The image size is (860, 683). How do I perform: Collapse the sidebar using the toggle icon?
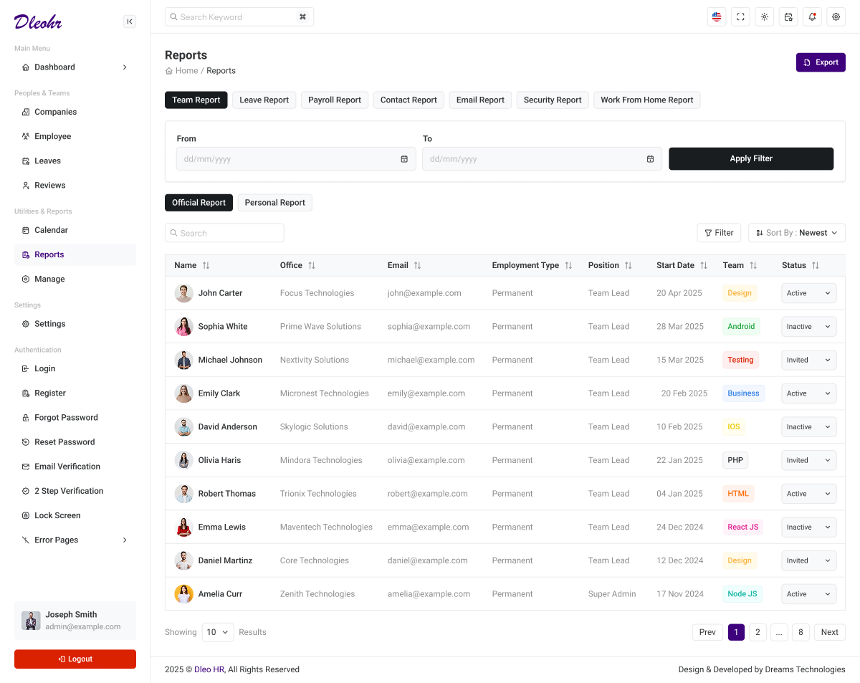click(130, 22)
